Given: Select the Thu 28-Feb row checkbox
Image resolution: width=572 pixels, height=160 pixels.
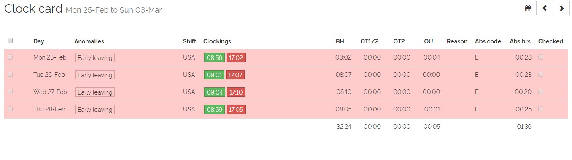Looking at the screenshot, I should [10, 109].
